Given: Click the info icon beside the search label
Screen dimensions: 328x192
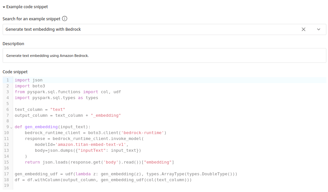Looking at the screenshot, I should (65, 19).
